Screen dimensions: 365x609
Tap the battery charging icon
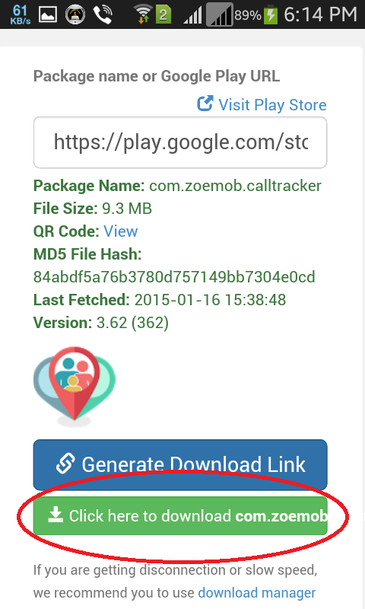271,15
